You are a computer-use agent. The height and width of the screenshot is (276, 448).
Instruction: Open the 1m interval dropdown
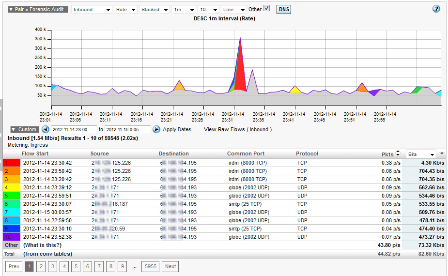click(184, 9)
